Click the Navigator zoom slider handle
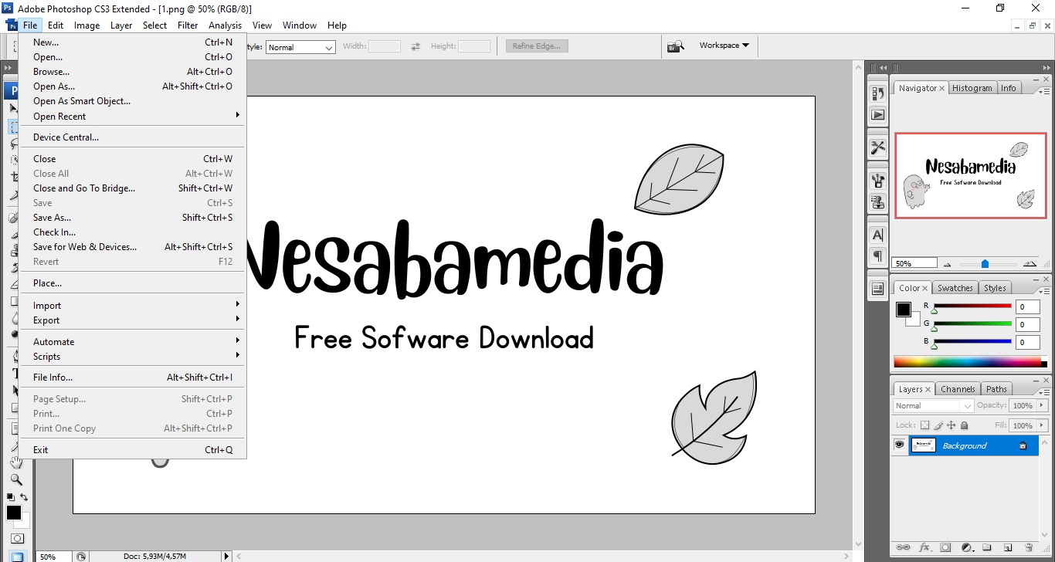This screenshot has width=1055, height=562. tap(985, 264)
